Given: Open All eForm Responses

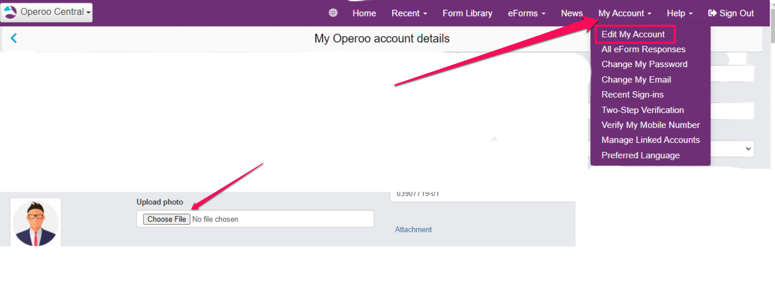Looking at the screenshot, I should pyautogui.click(x=643, y=49).
